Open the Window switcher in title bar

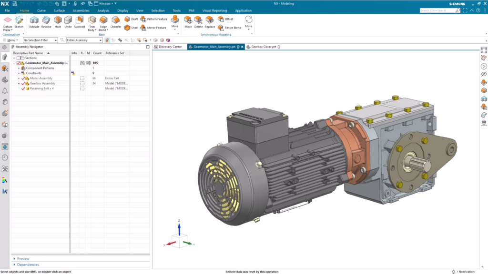click(x=105, y=4)
